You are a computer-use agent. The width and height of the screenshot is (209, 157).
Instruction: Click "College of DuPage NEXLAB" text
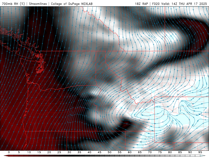[x=72, y=4]
